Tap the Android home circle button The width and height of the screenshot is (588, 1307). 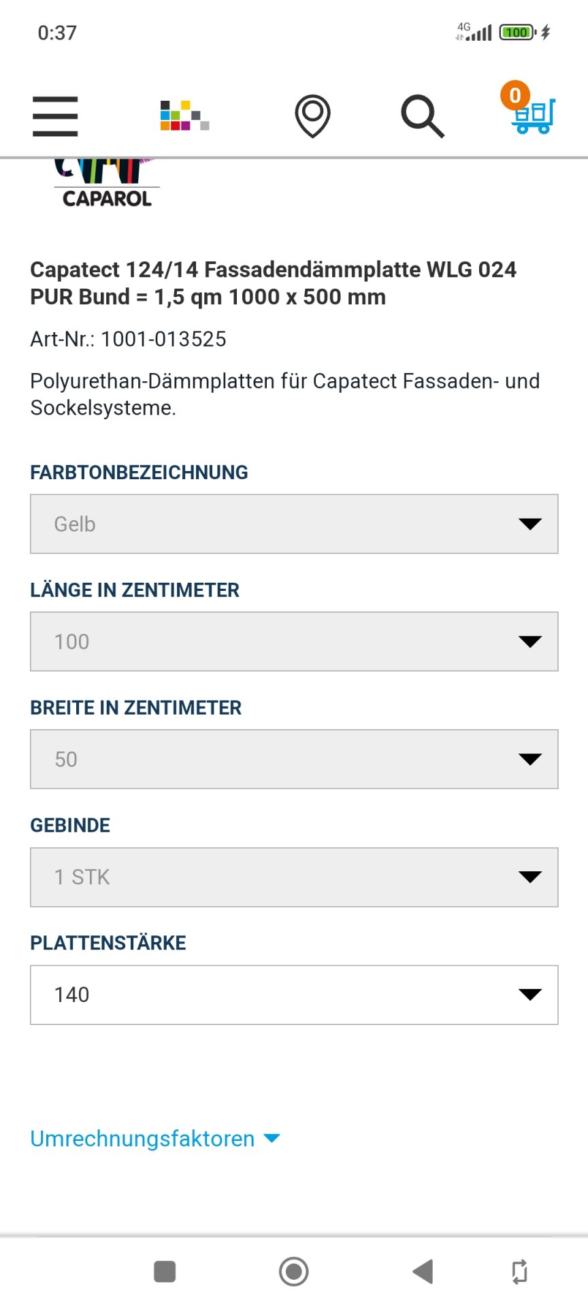pos(294,1271)
